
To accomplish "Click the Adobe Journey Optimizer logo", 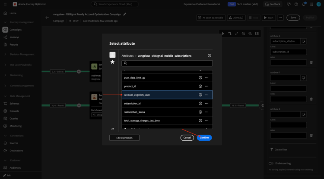I will (15, 4).
